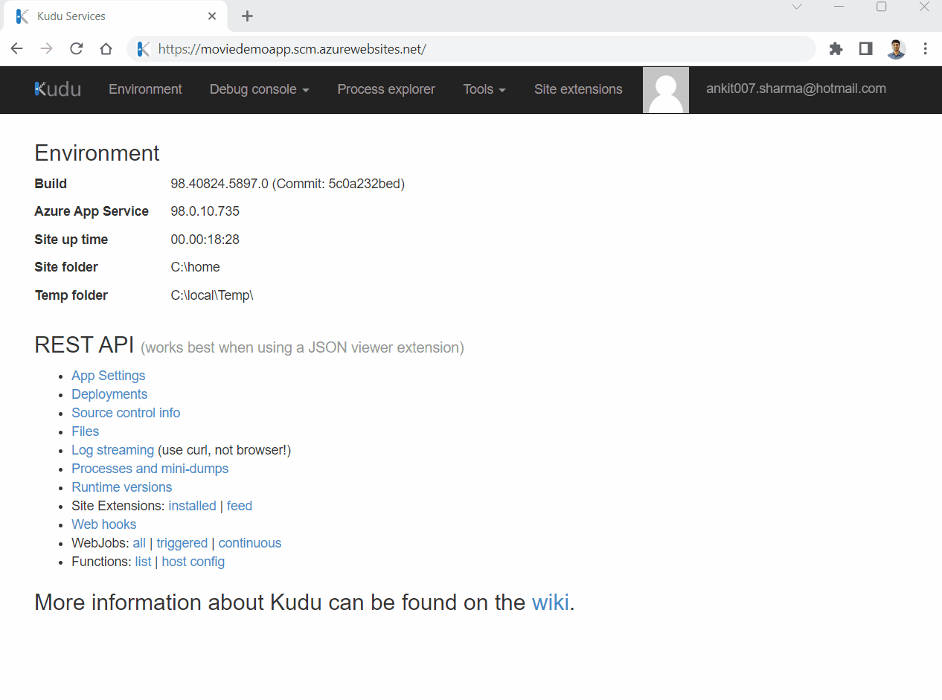Select the Kudu Services browser tab
Screen dimensions: 942x700
(115, 16)
